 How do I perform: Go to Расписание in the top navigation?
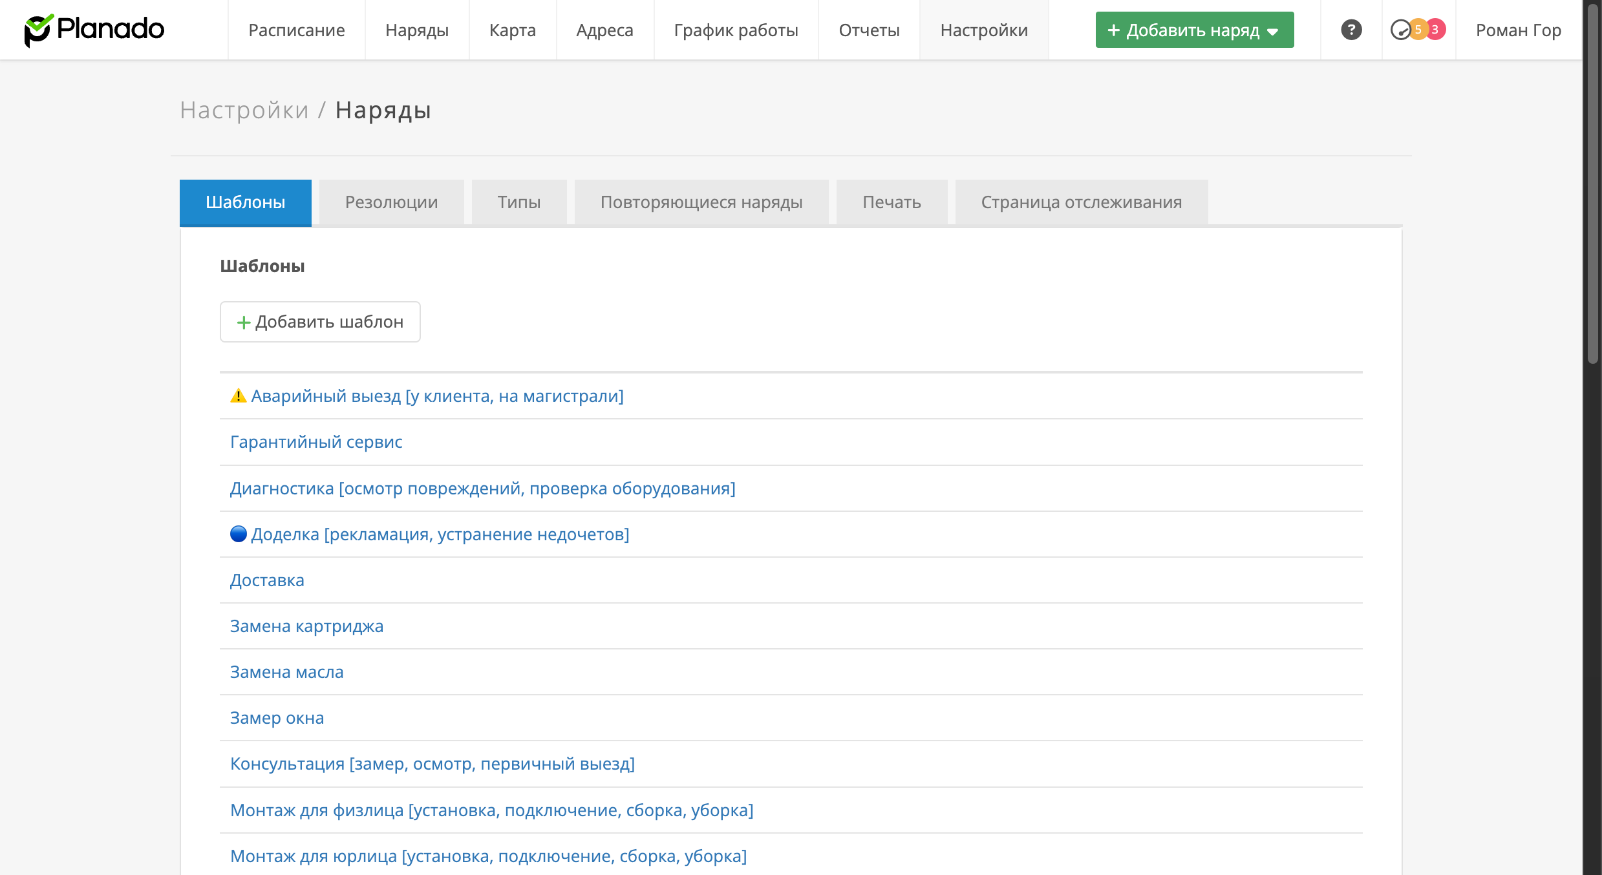[x=296, y=30]
